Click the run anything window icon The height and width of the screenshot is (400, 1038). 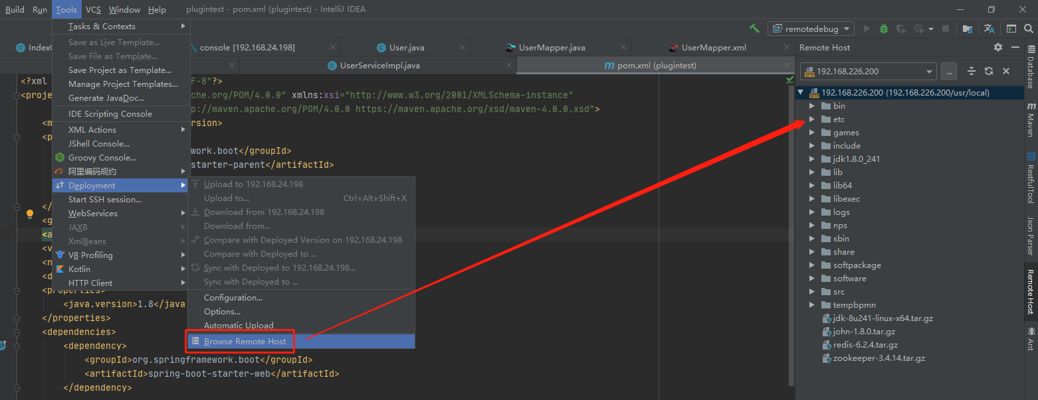click(1011, 29)
